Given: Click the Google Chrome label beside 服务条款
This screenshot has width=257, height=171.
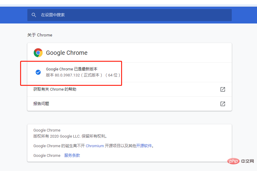Looking at the screenshot, I should (47, 156).
